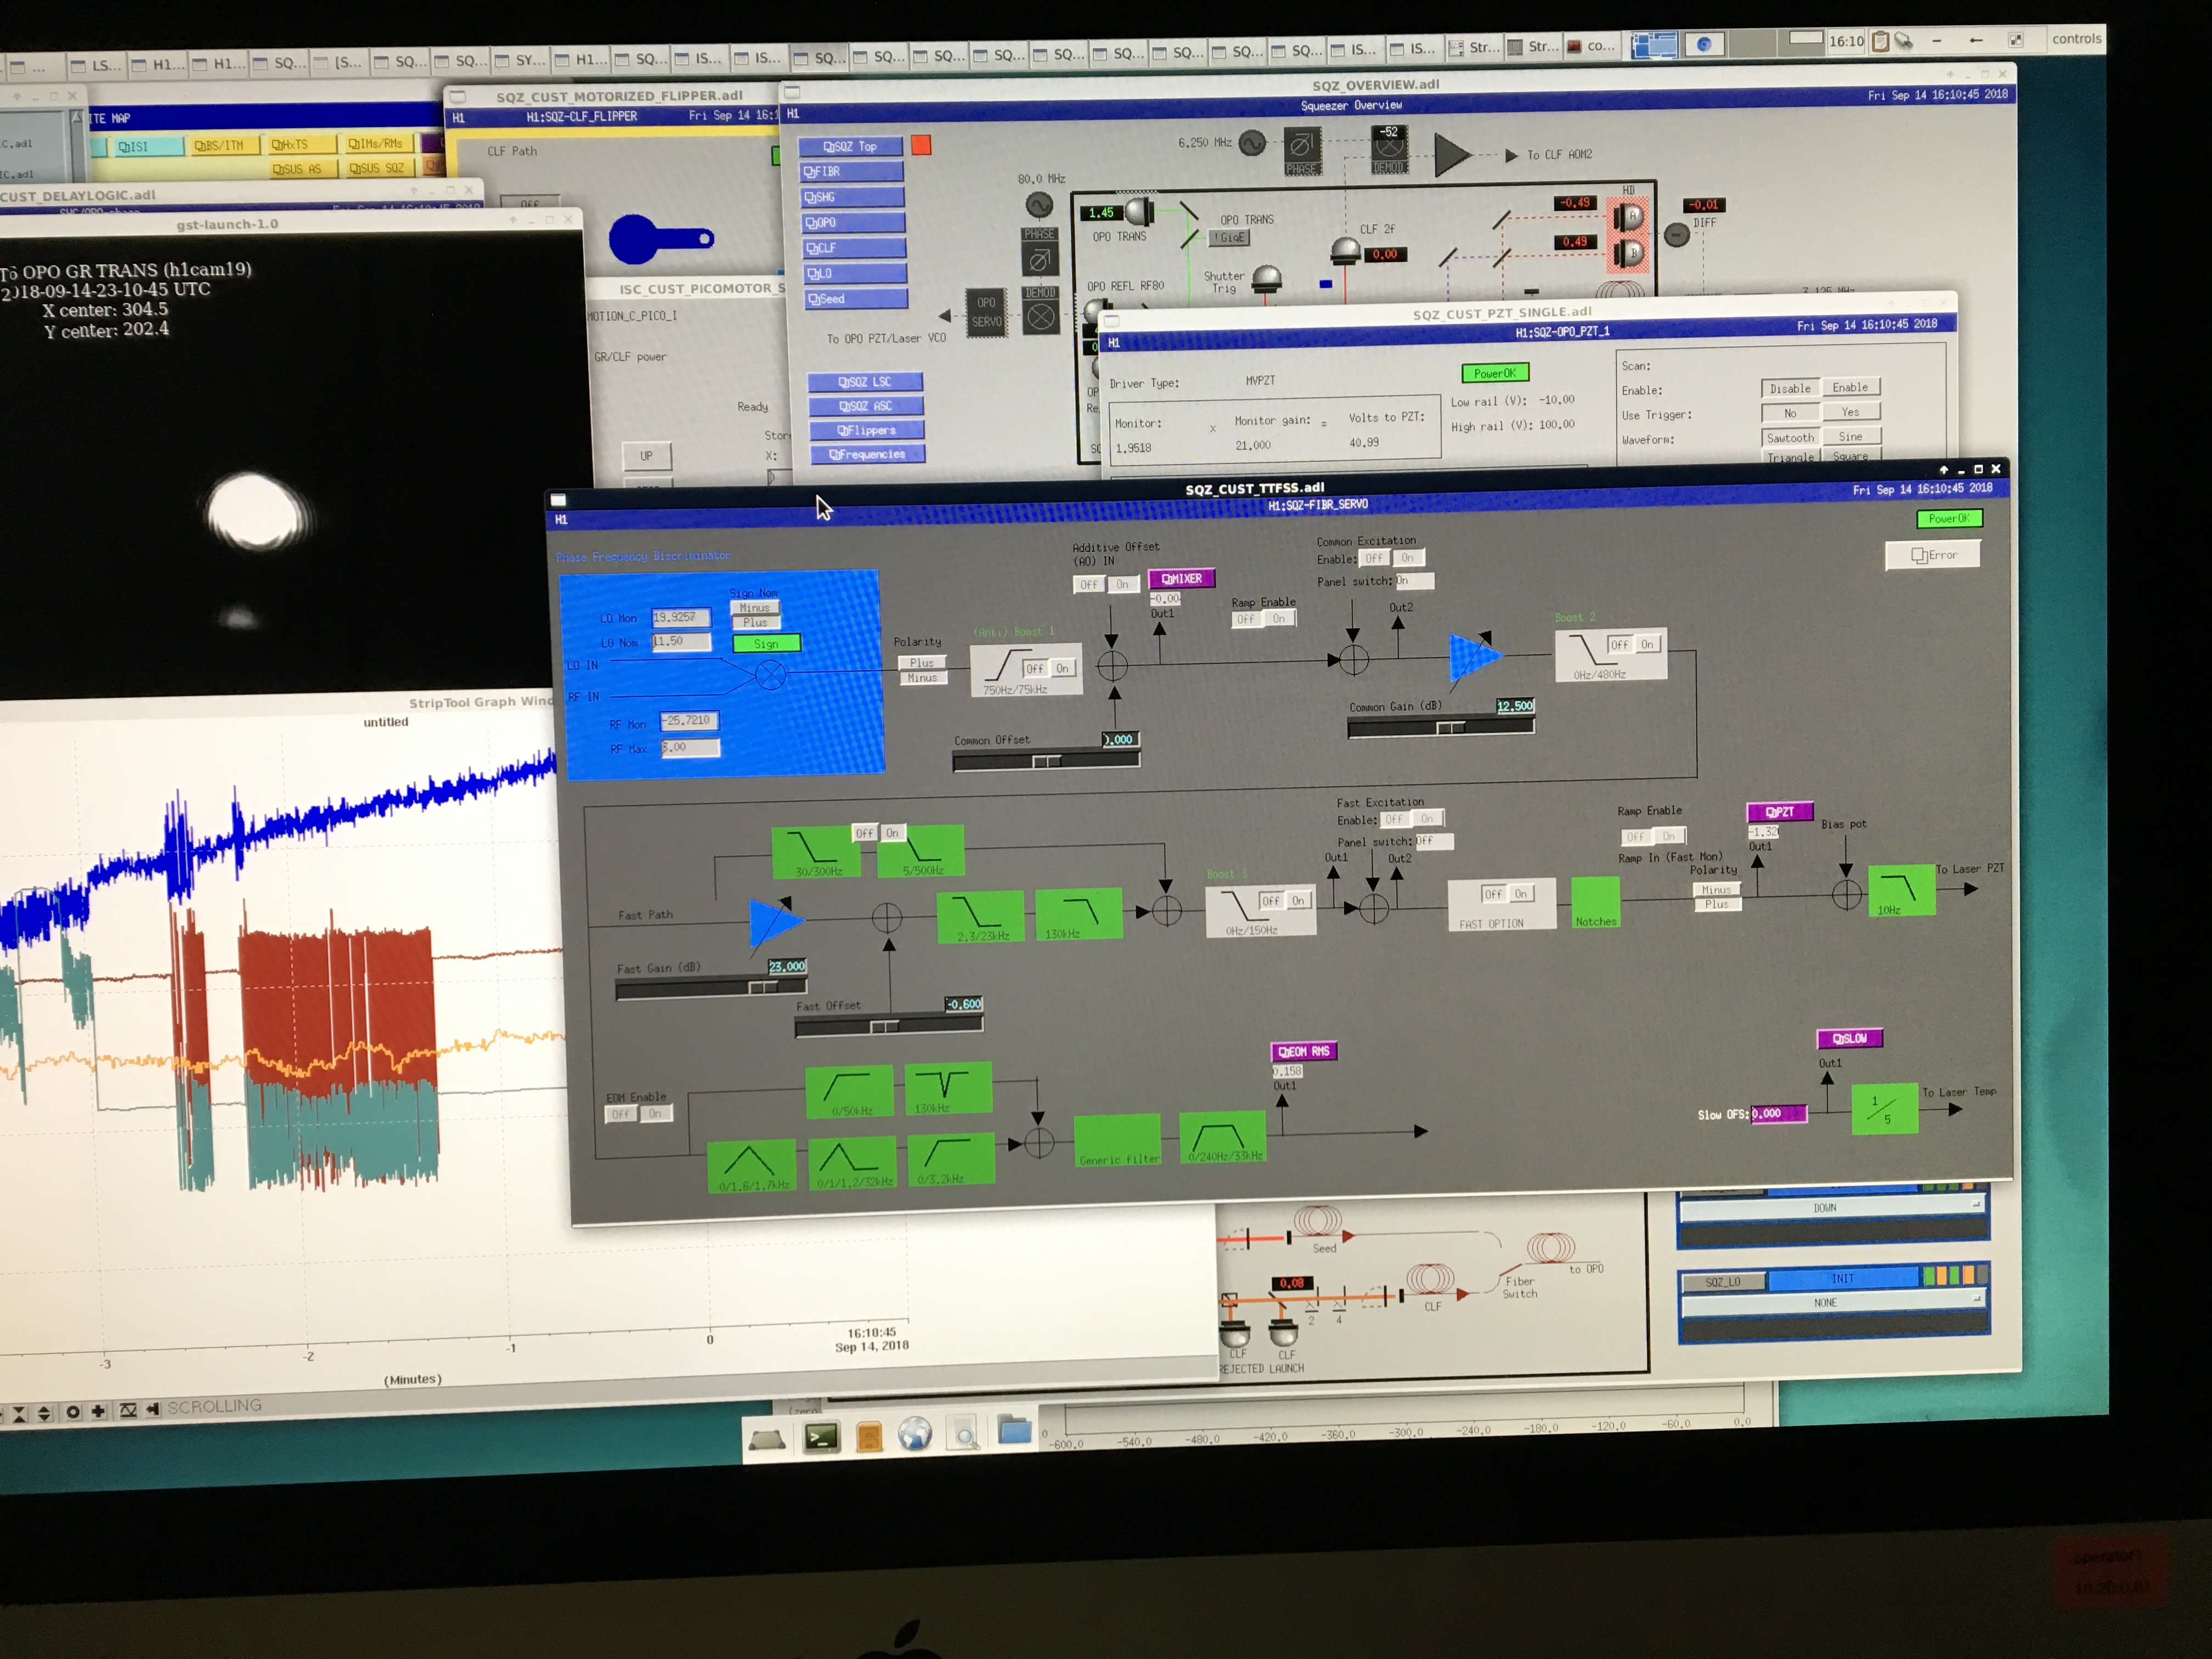The height and width of the screenshot is (1659, 2212).
Task: Open the MIXER related display menu
Action: coord(1181,578)
